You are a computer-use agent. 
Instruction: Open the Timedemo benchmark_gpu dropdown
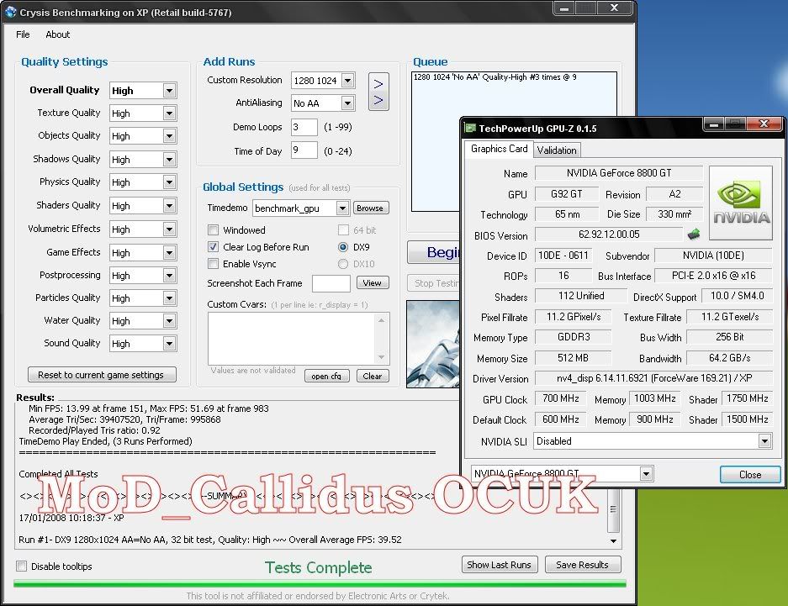[342, 208]
